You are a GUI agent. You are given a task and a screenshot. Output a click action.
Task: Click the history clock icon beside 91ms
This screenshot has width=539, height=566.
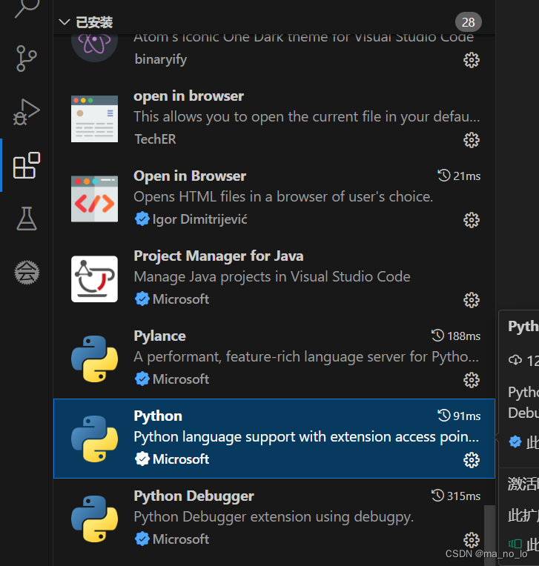444,416
